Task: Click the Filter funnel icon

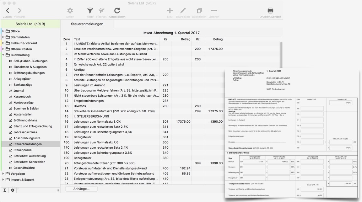Action: pos(90,11)
